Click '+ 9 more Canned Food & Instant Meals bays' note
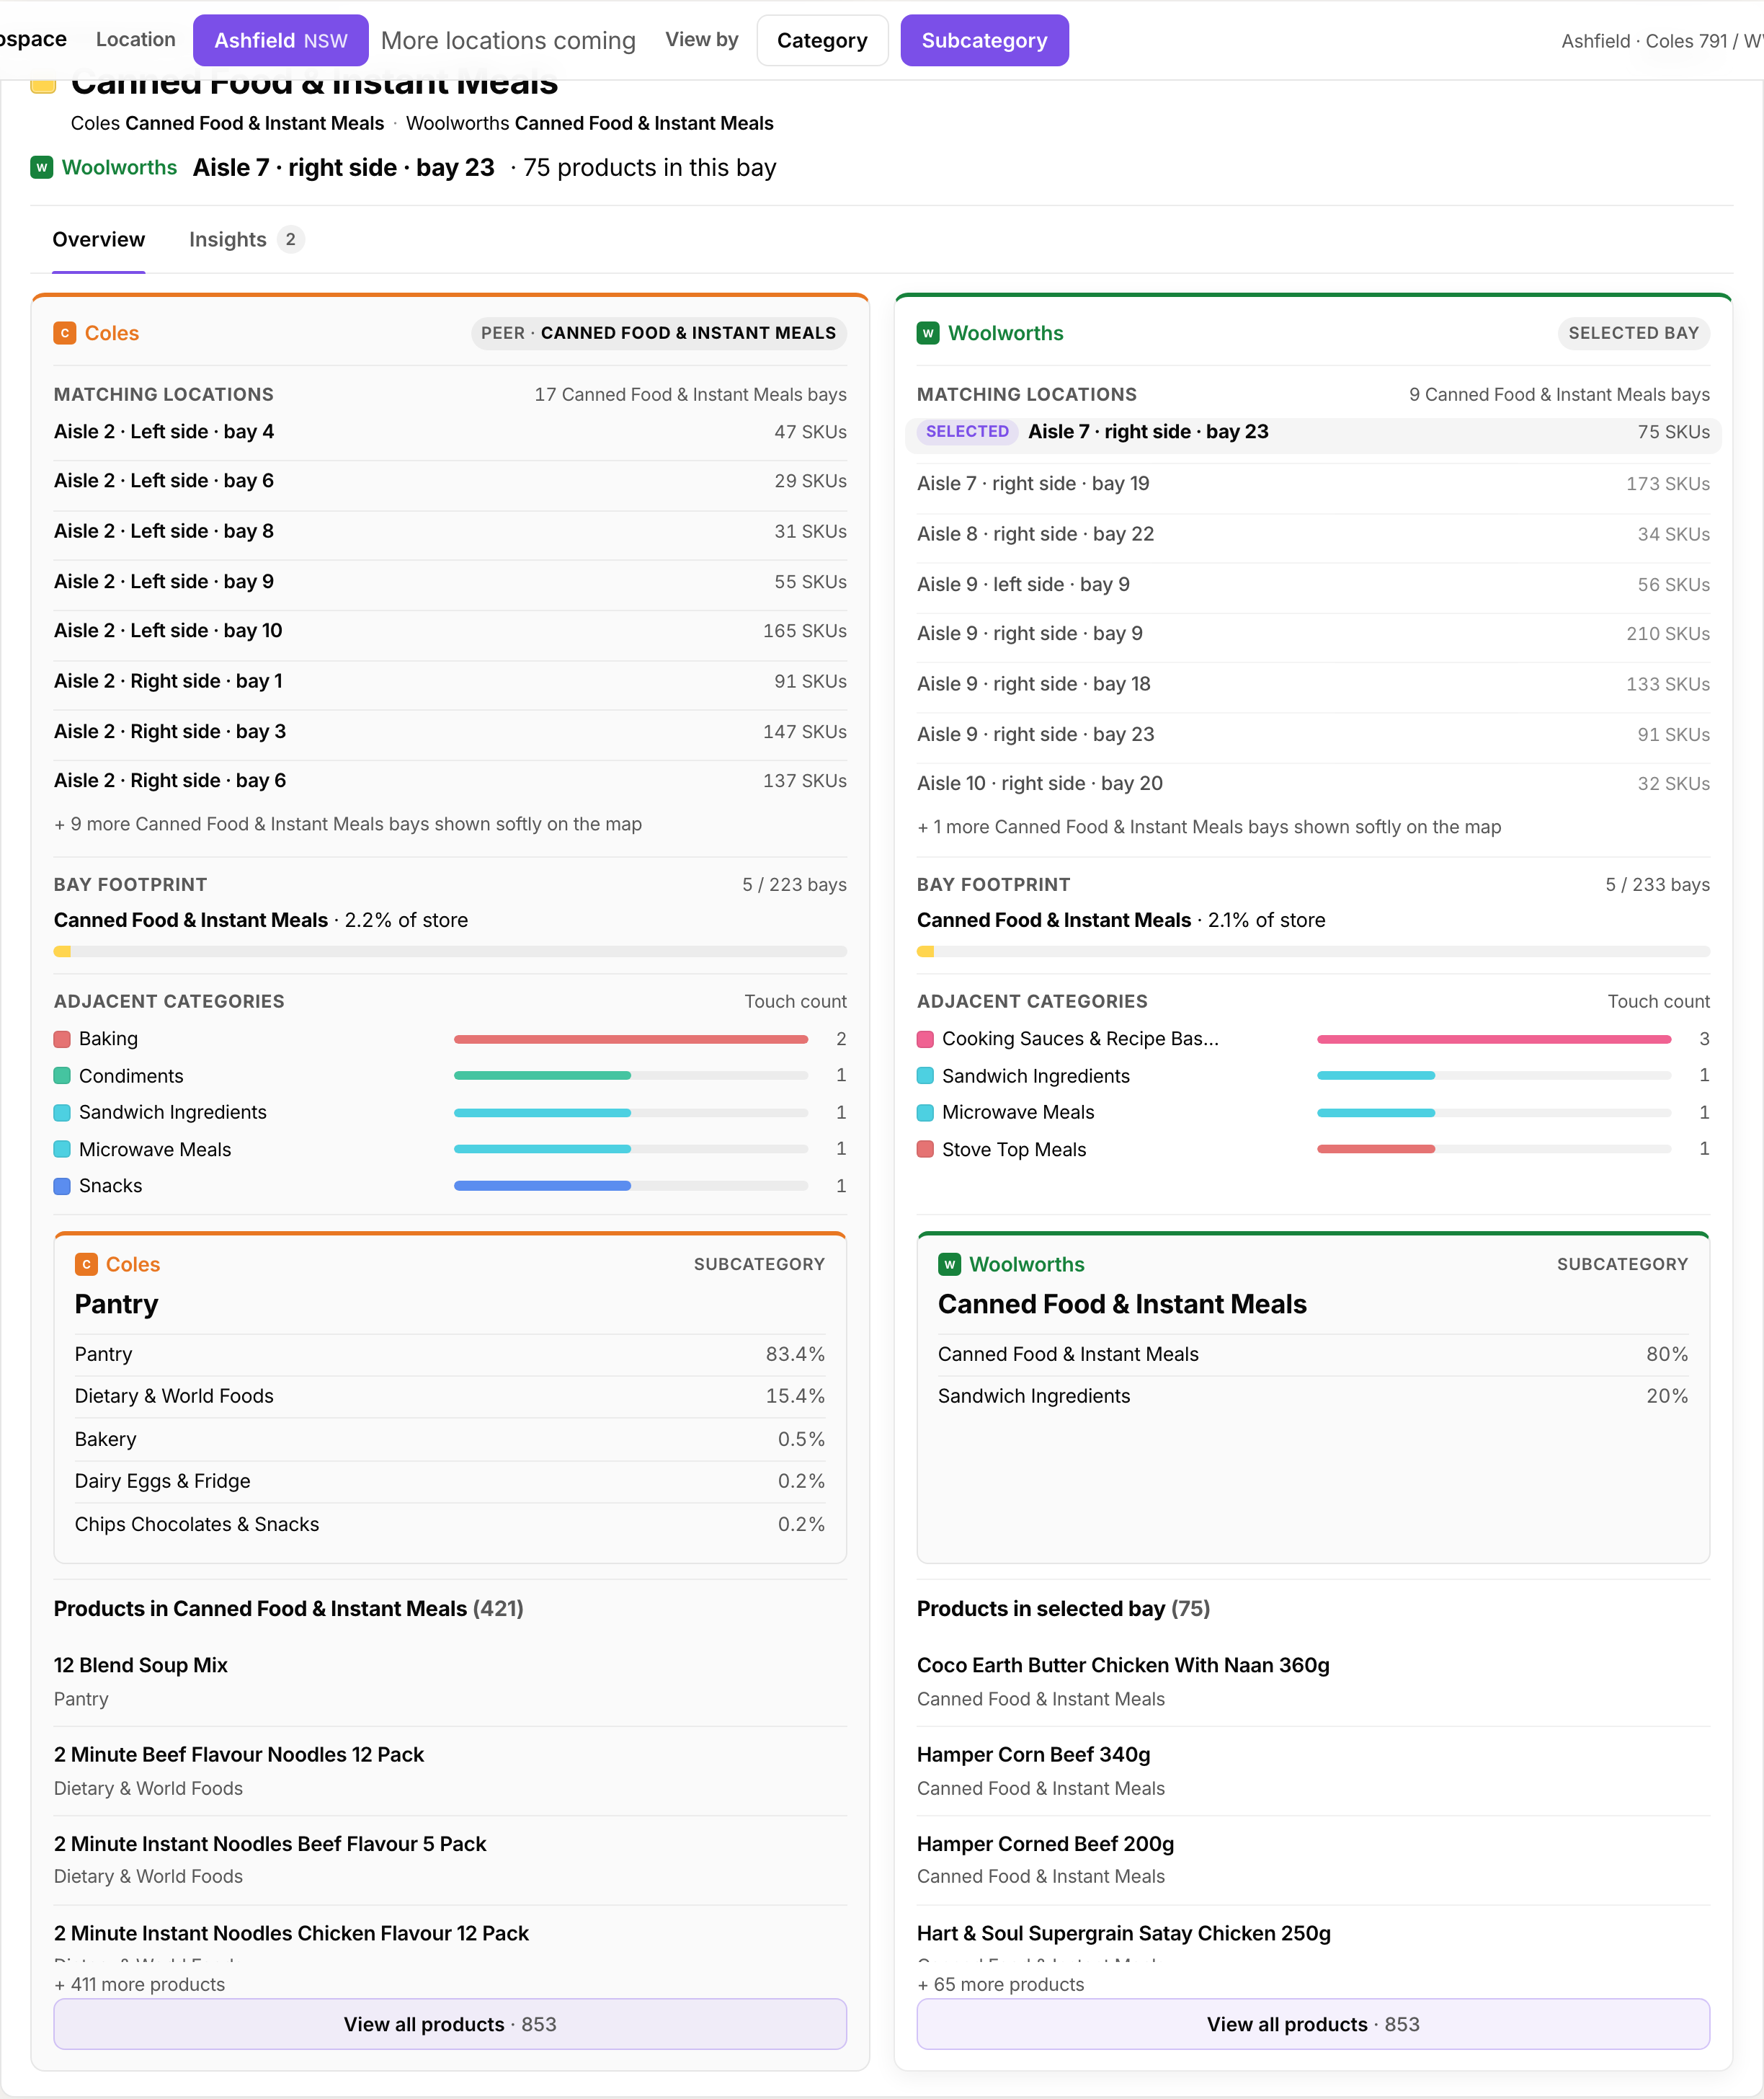The image size is (1764, 2099). [x=348, y=825]
